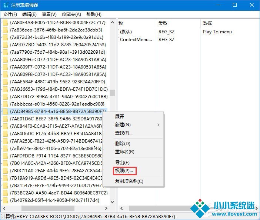Click folder icon of {7B014A0C-A42A-4268 key

point(5,163)
